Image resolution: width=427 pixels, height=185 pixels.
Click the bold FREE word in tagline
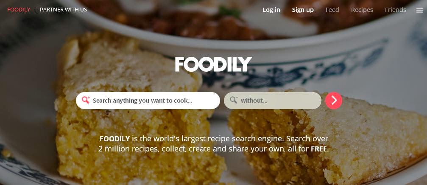click(319, 149)
